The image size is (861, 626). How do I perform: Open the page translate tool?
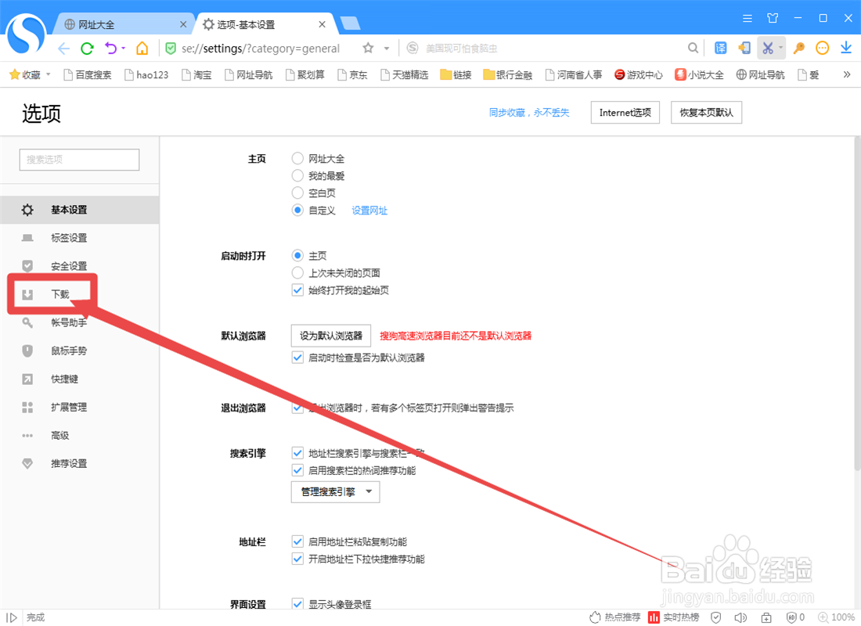[720, 48]
